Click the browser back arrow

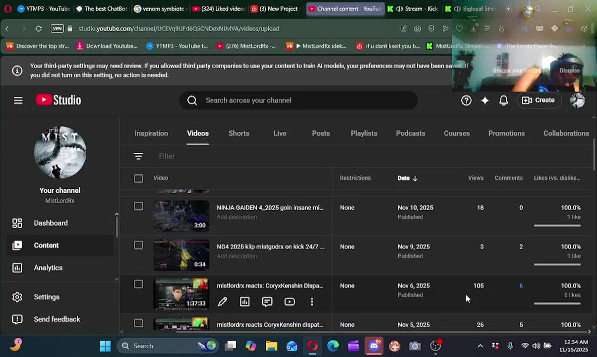tap(7, 29)
